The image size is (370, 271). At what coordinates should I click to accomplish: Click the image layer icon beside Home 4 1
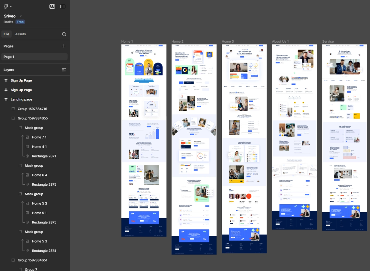27,146
